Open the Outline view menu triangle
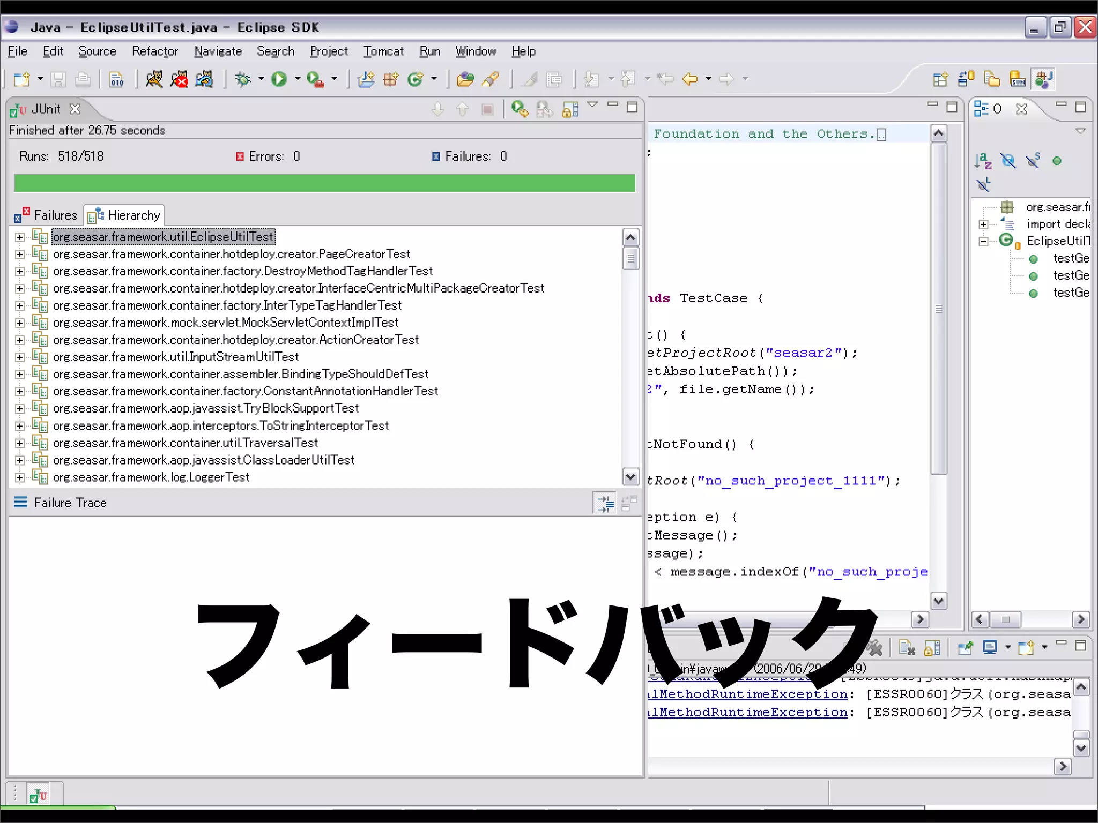This screenshot has width=1098, height=823. 1080,131
